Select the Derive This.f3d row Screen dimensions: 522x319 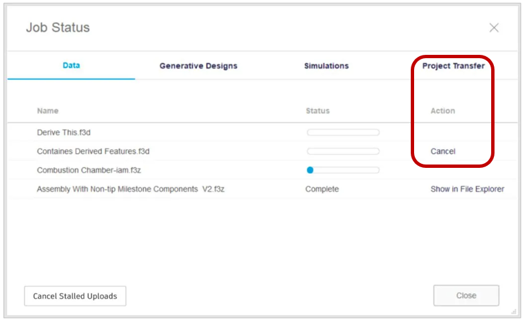262,132
